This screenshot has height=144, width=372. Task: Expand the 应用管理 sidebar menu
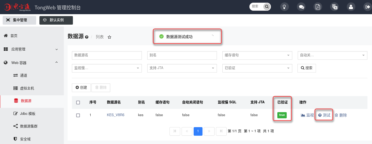point(32,49)
